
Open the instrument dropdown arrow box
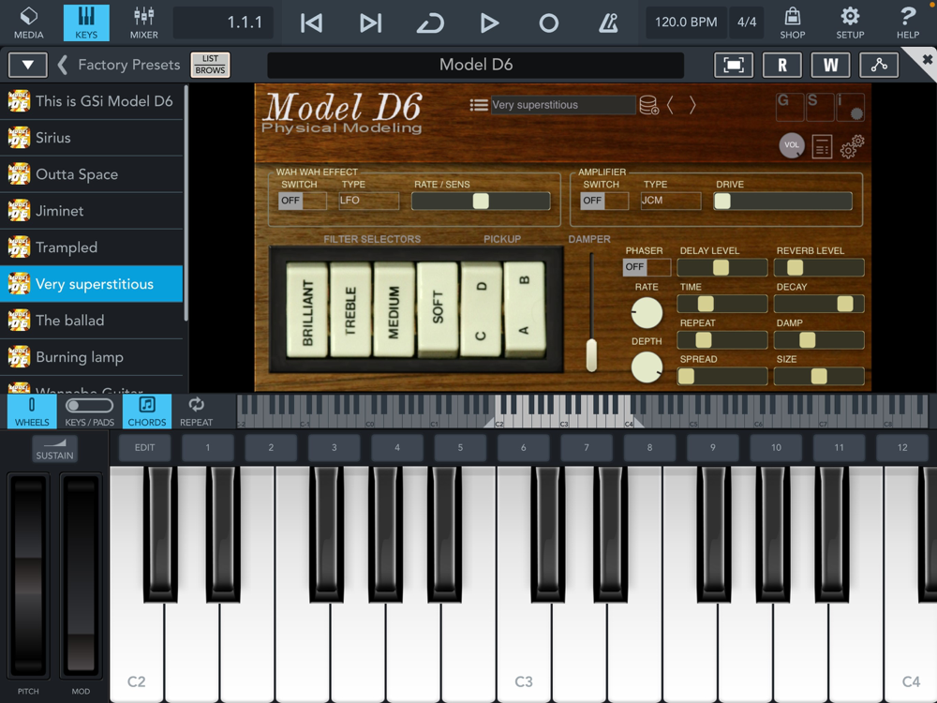point(27,65)
